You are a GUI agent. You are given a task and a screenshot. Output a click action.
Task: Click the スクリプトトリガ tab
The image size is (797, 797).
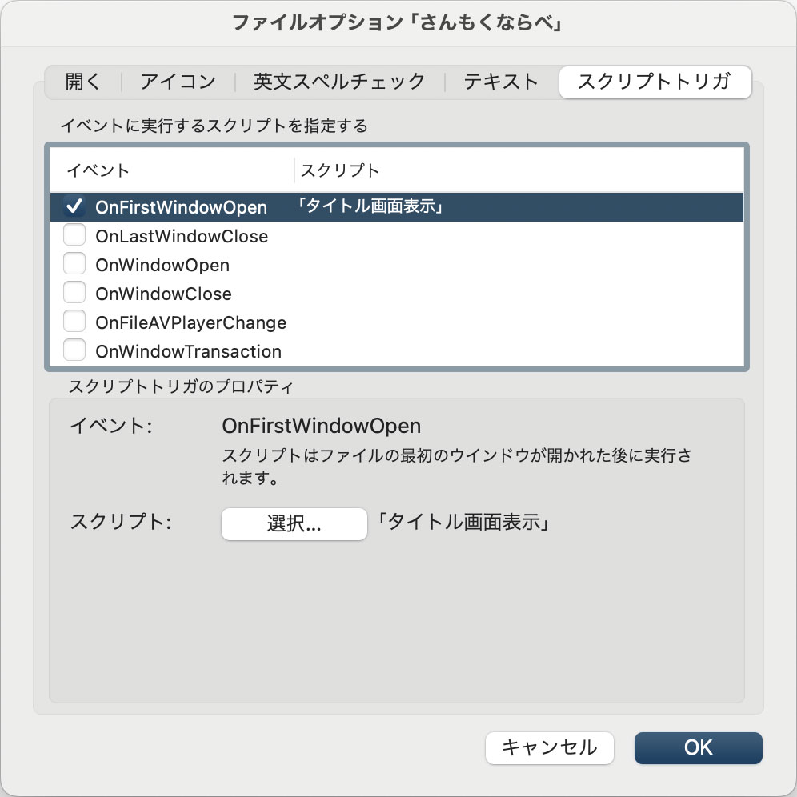[655, 82]
